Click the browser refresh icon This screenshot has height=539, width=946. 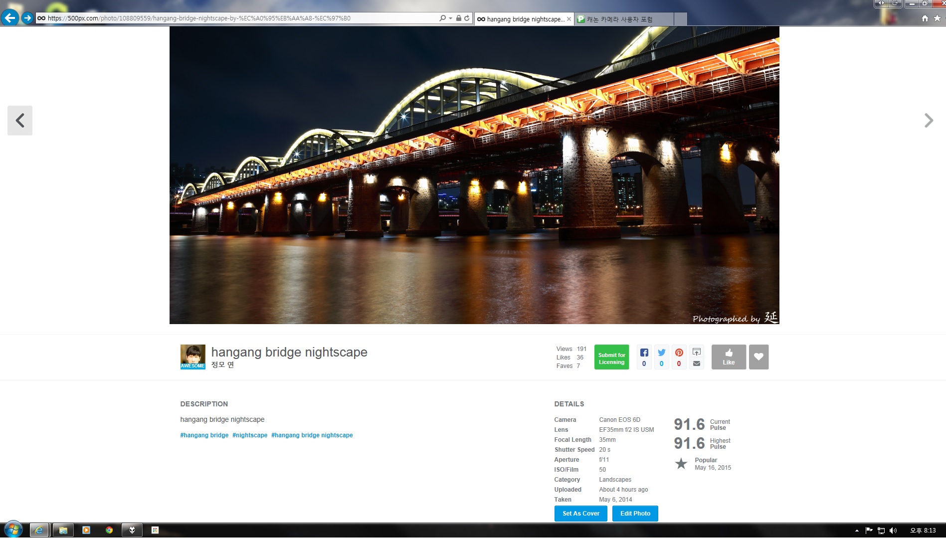click(467, 18)
